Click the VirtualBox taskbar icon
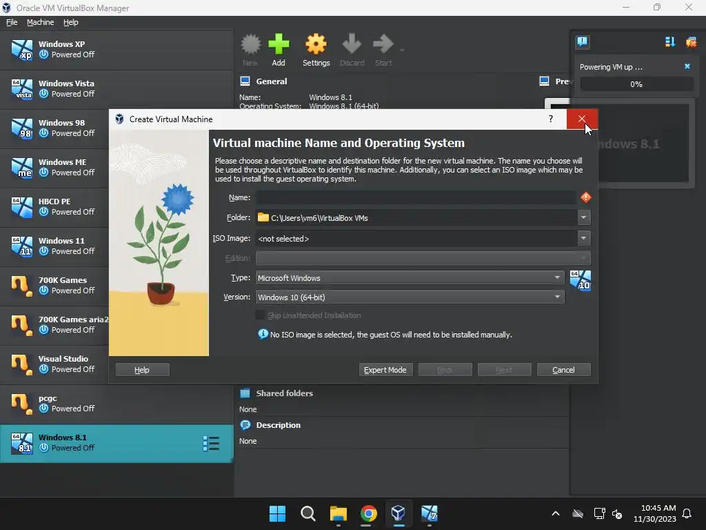This screenshot has height=530, width=706. pyautogui.click(x=399, y=513)
